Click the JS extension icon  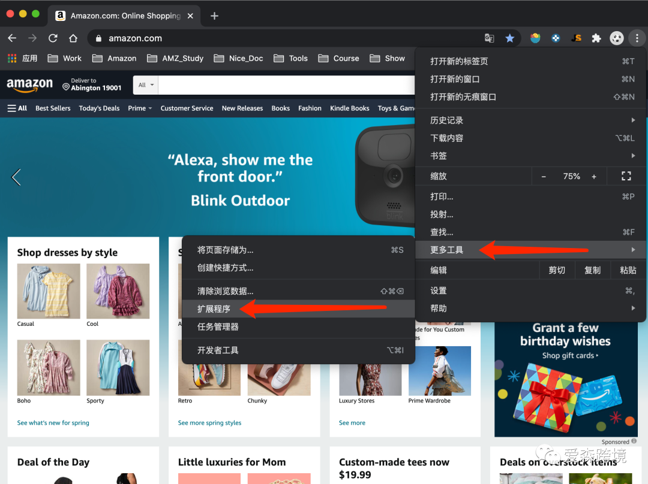click(575, 38)
